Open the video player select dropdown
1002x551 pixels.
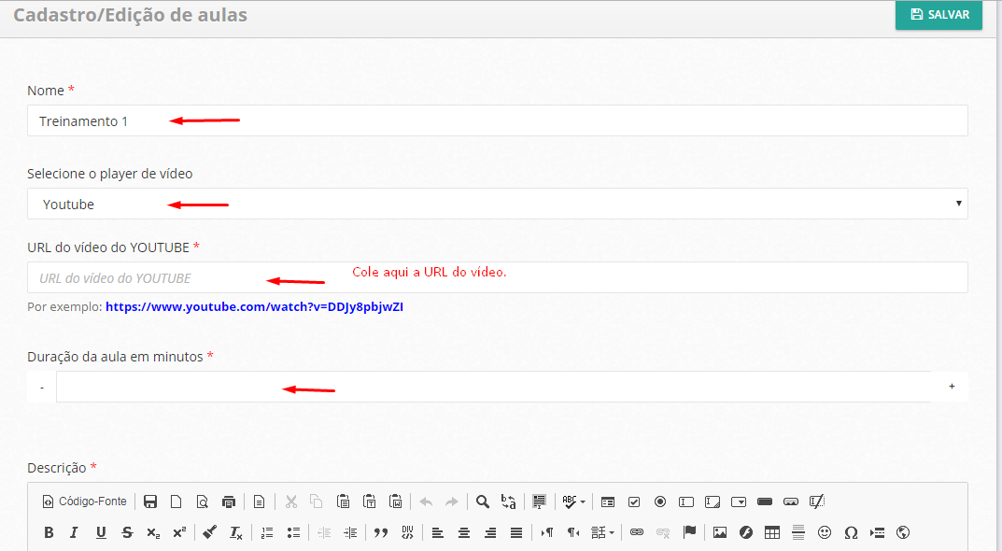497,204
